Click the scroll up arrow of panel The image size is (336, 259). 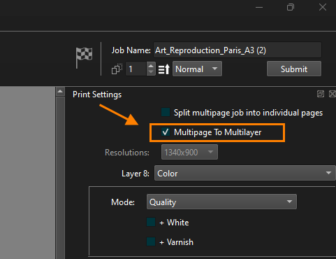60,92
